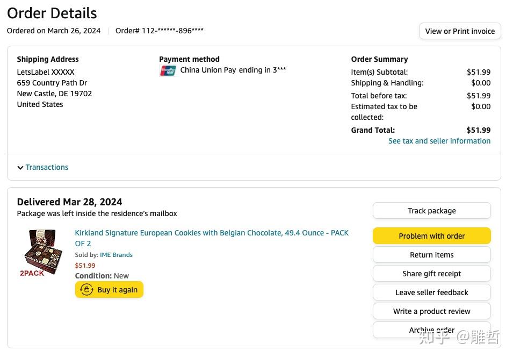Viewport: 513px width, 358px height.
Task: Open See tax and seller information
Action: click(x=439, y=141)
